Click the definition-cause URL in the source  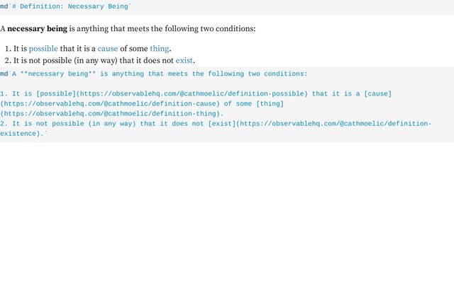point(110,104)
